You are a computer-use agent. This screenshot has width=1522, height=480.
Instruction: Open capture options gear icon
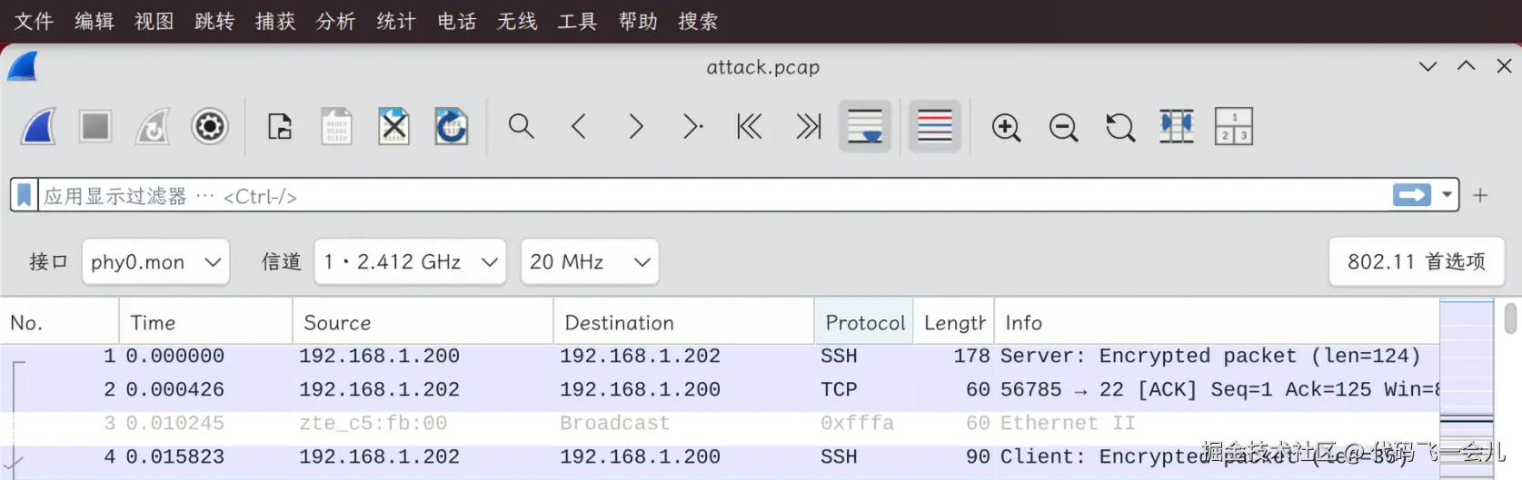click(x=209, y=126)
